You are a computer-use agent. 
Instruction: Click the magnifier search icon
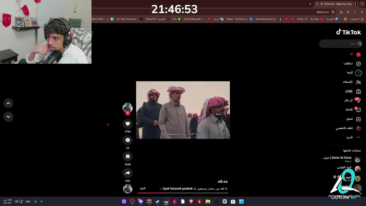tap(360, 43)
